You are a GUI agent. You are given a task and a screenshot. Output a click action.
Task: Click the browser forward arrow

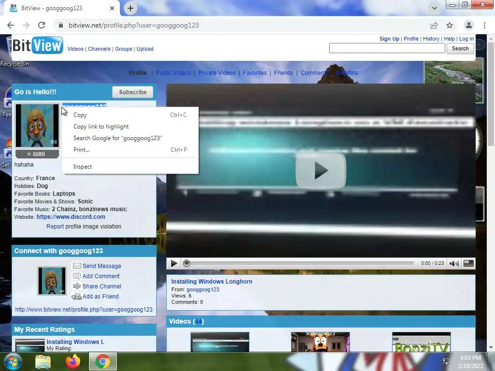(26, 25)
